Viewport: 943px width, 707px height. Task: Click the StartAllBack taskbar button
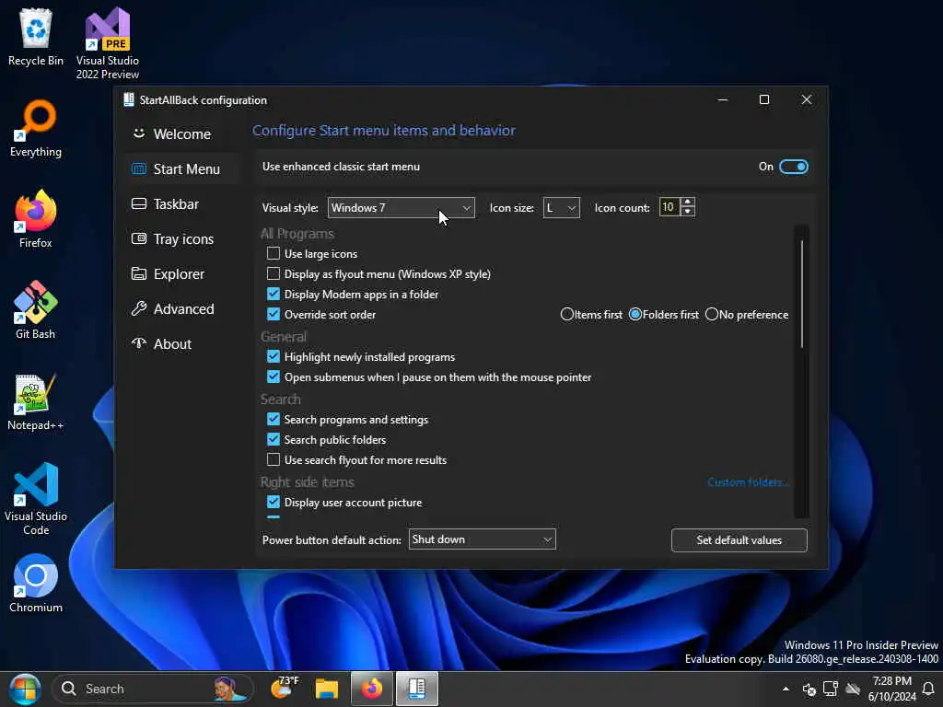click(417, 689)
